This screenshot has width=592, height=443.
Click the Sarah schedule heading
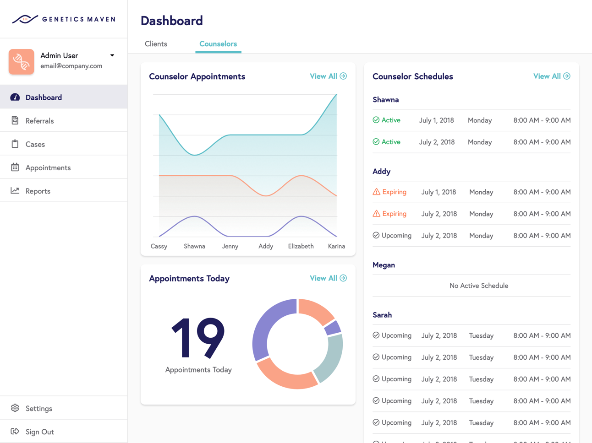click(382, 315)
